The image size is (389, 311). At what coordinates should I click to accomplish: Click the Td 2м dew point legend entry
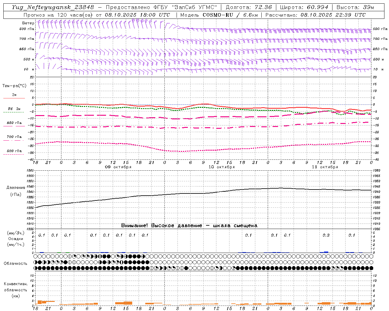click(x=14, y=109)
